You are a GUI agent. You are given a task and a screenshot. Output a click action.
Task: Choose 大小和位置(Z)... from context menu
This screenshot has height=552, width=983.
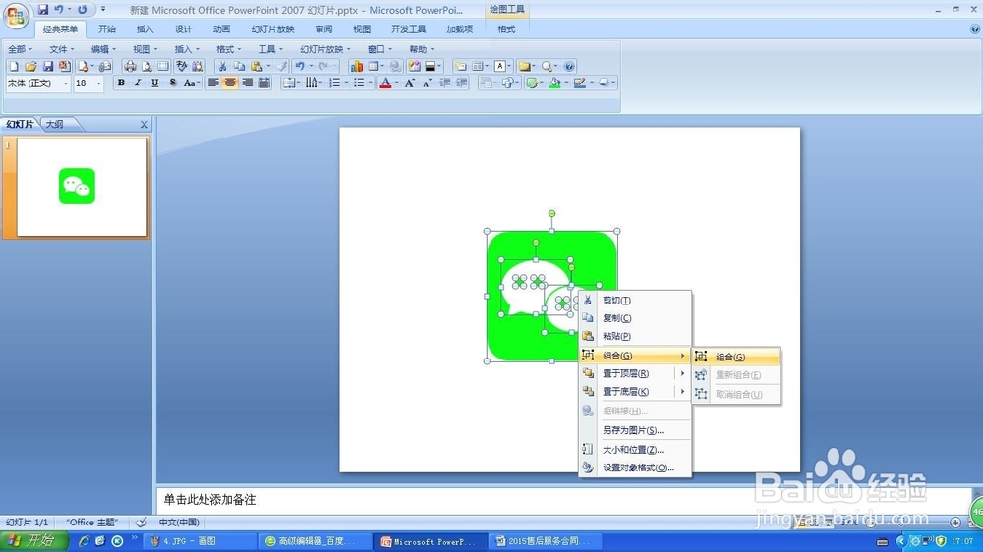[x=635, y=449]
